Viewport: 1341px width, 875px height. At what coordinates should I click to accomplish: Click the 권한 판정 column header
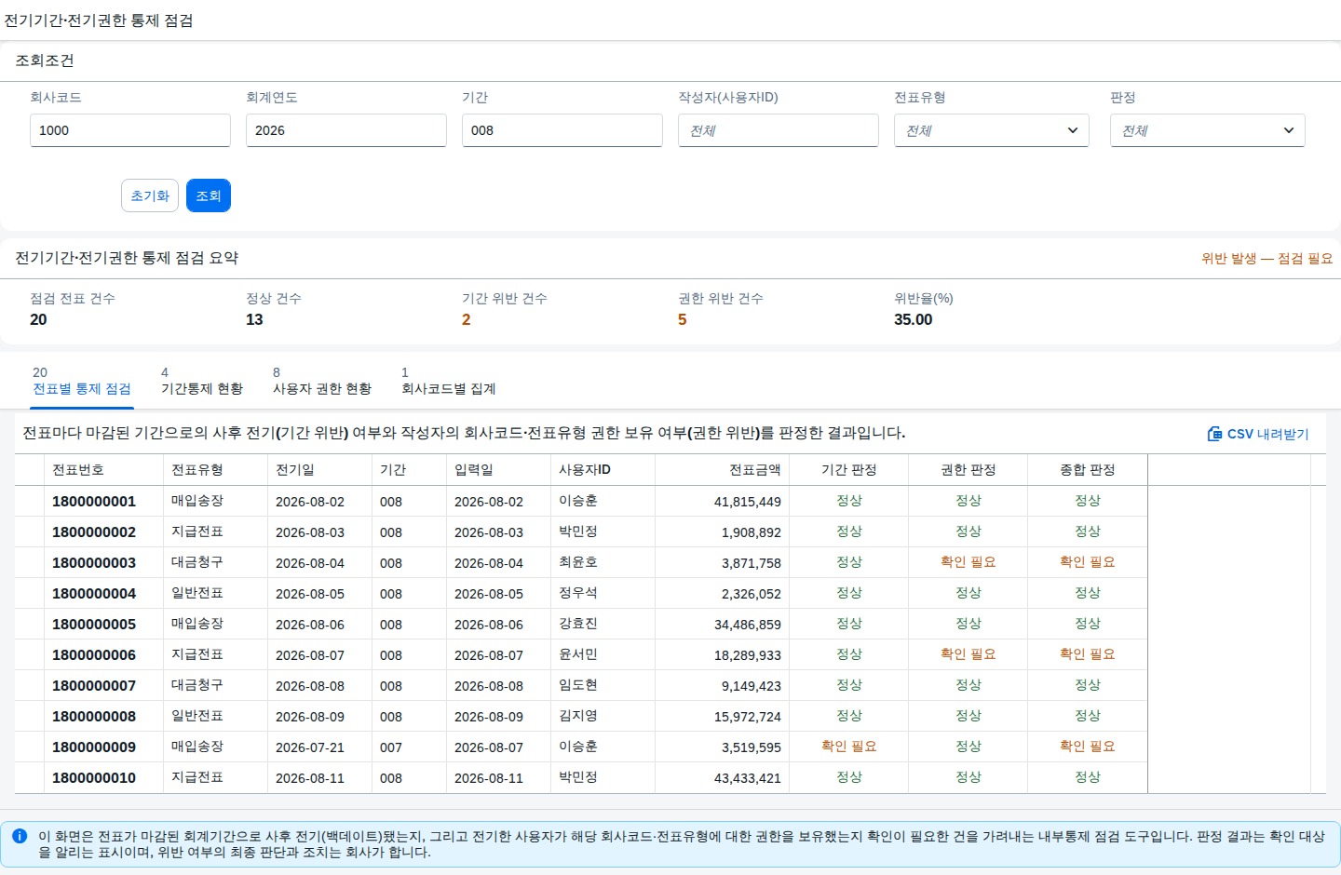tap(968, 470)
